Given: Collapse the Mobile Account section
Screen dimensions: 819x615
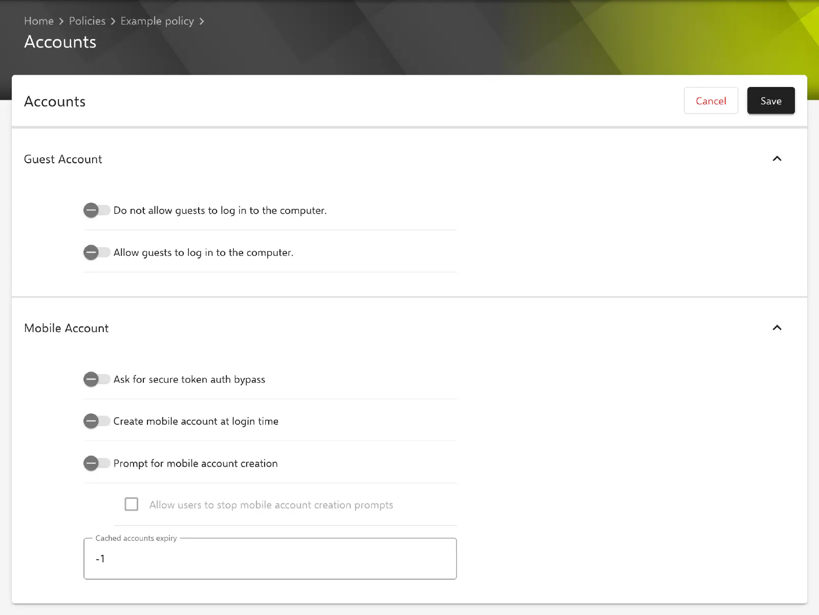Looking at the screenshot, I should 777,327.
